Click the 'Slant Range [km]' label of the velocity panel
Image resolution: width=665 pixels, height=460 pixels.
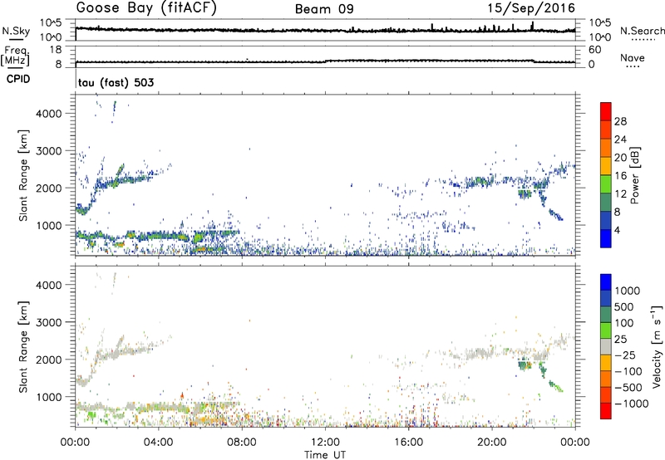tap(23, 346)
